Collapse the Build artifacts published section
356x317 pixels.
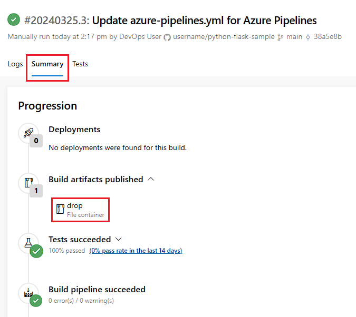(x=151, y=179)
